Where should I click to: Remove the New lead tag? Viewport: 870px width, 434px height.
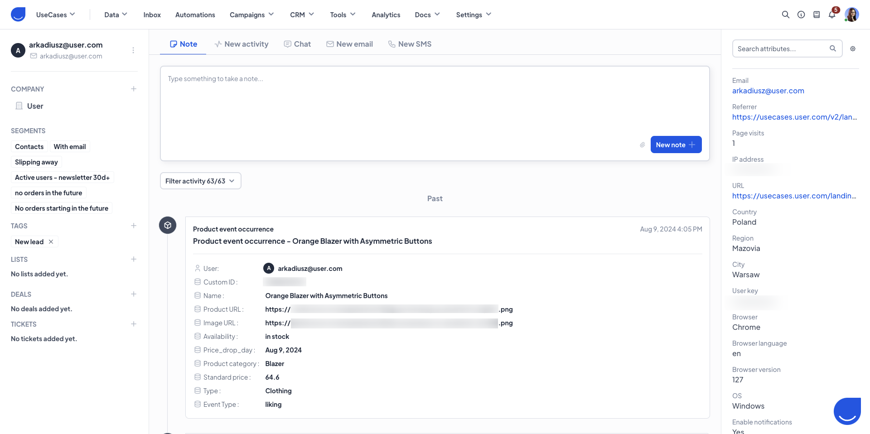(x=51, y=242)
